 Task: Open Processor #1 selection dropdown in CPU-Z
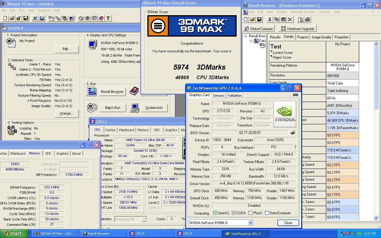144,219
